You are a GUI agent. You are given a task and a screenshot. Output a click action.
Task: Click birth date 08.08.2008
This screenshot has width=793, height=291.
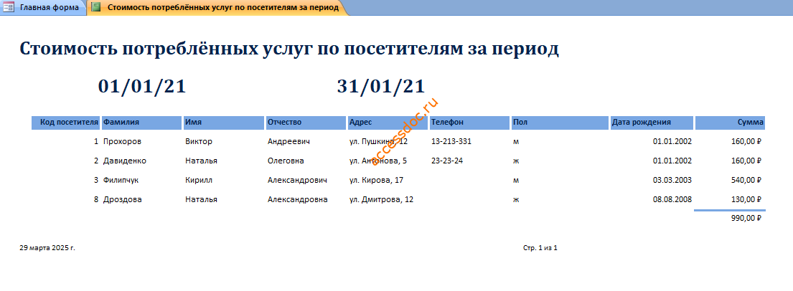[x=672, y=199]
